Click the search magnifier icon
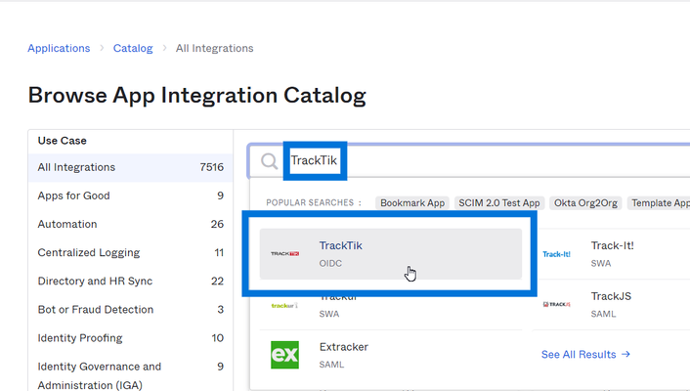The image size is (690, 391). [269, 161]
